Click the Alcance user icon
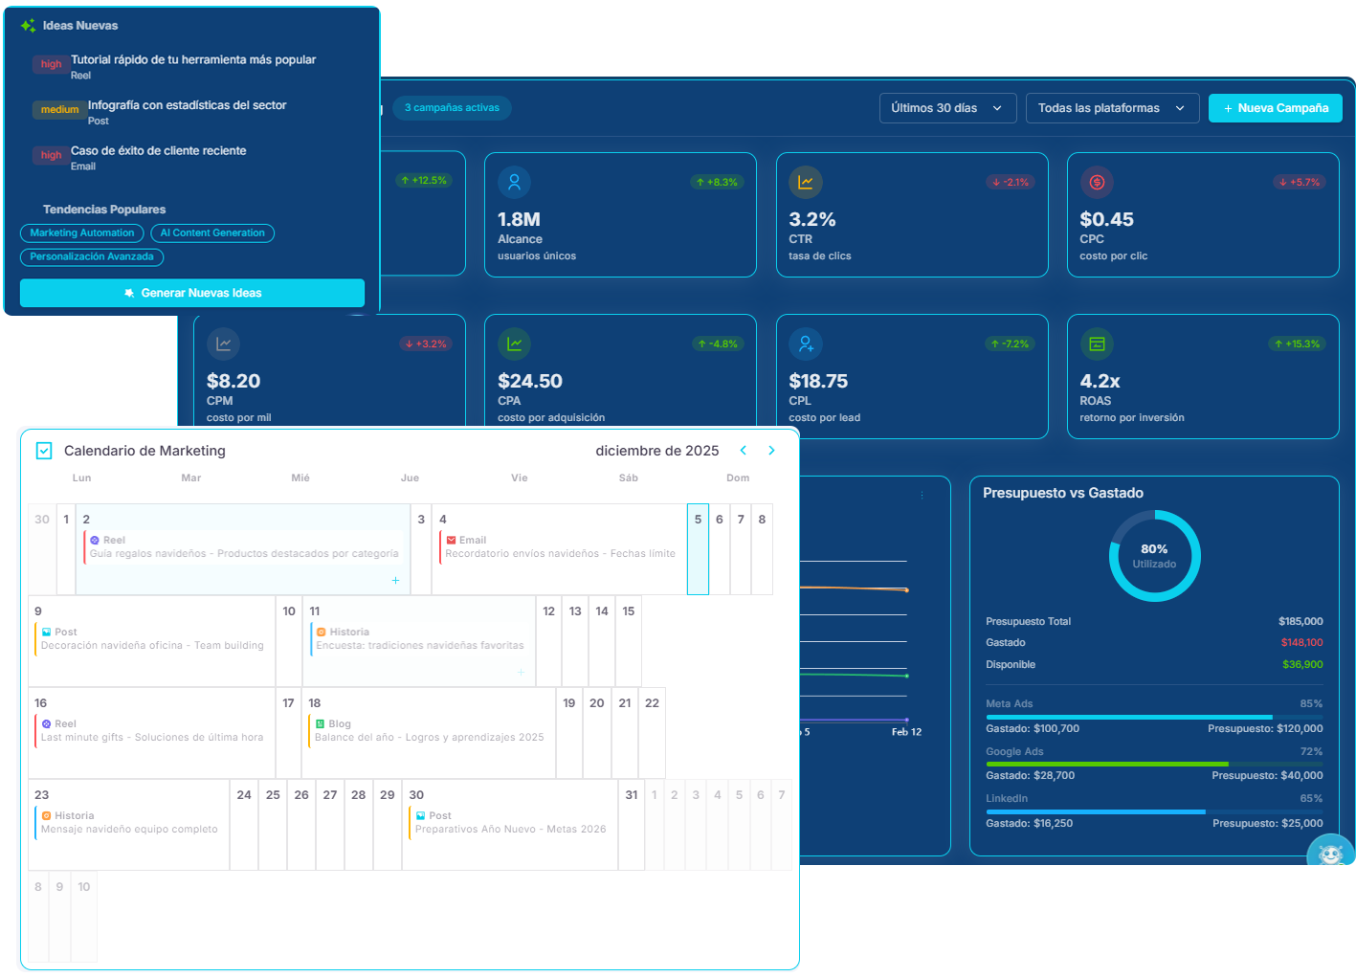 tap(514, 182)
